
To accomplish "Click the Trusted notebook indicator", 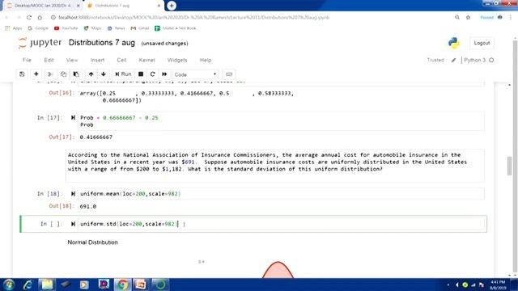I will [x=435, y=60].
